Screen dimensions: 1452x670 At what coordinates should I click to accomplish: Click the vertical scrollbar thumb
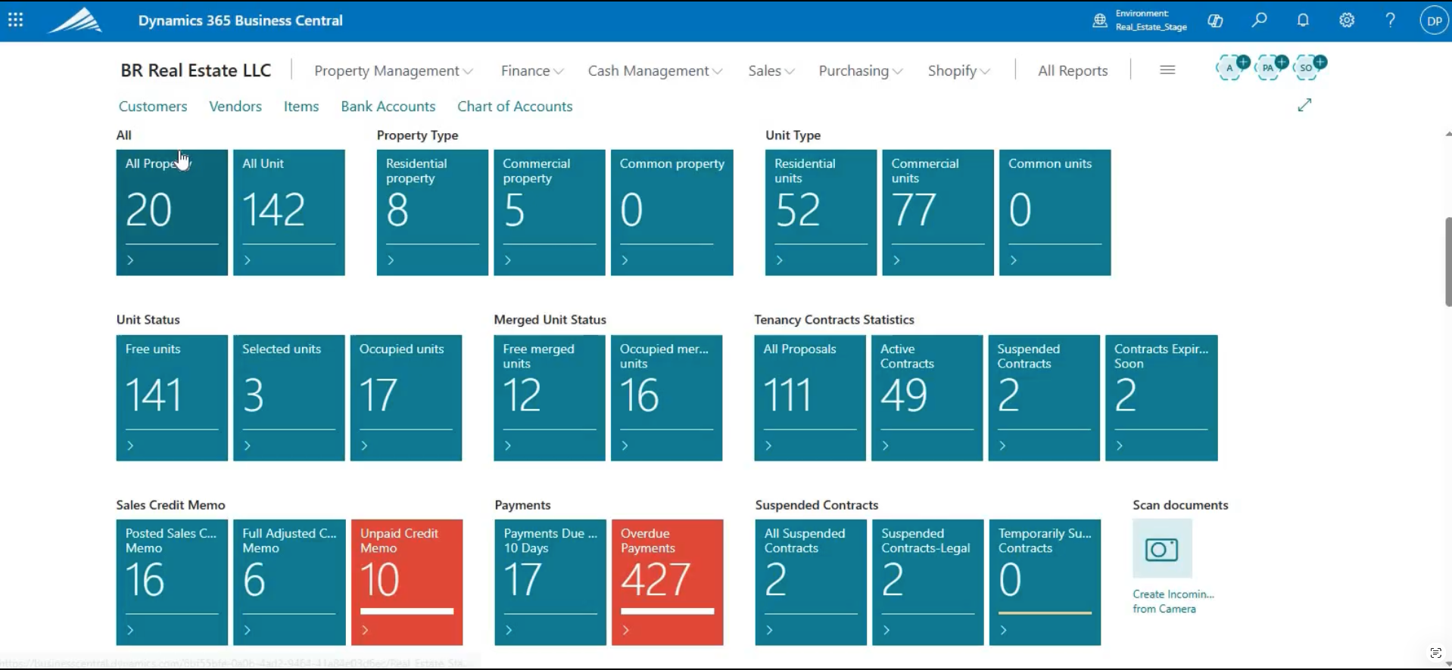point(1447,261)
